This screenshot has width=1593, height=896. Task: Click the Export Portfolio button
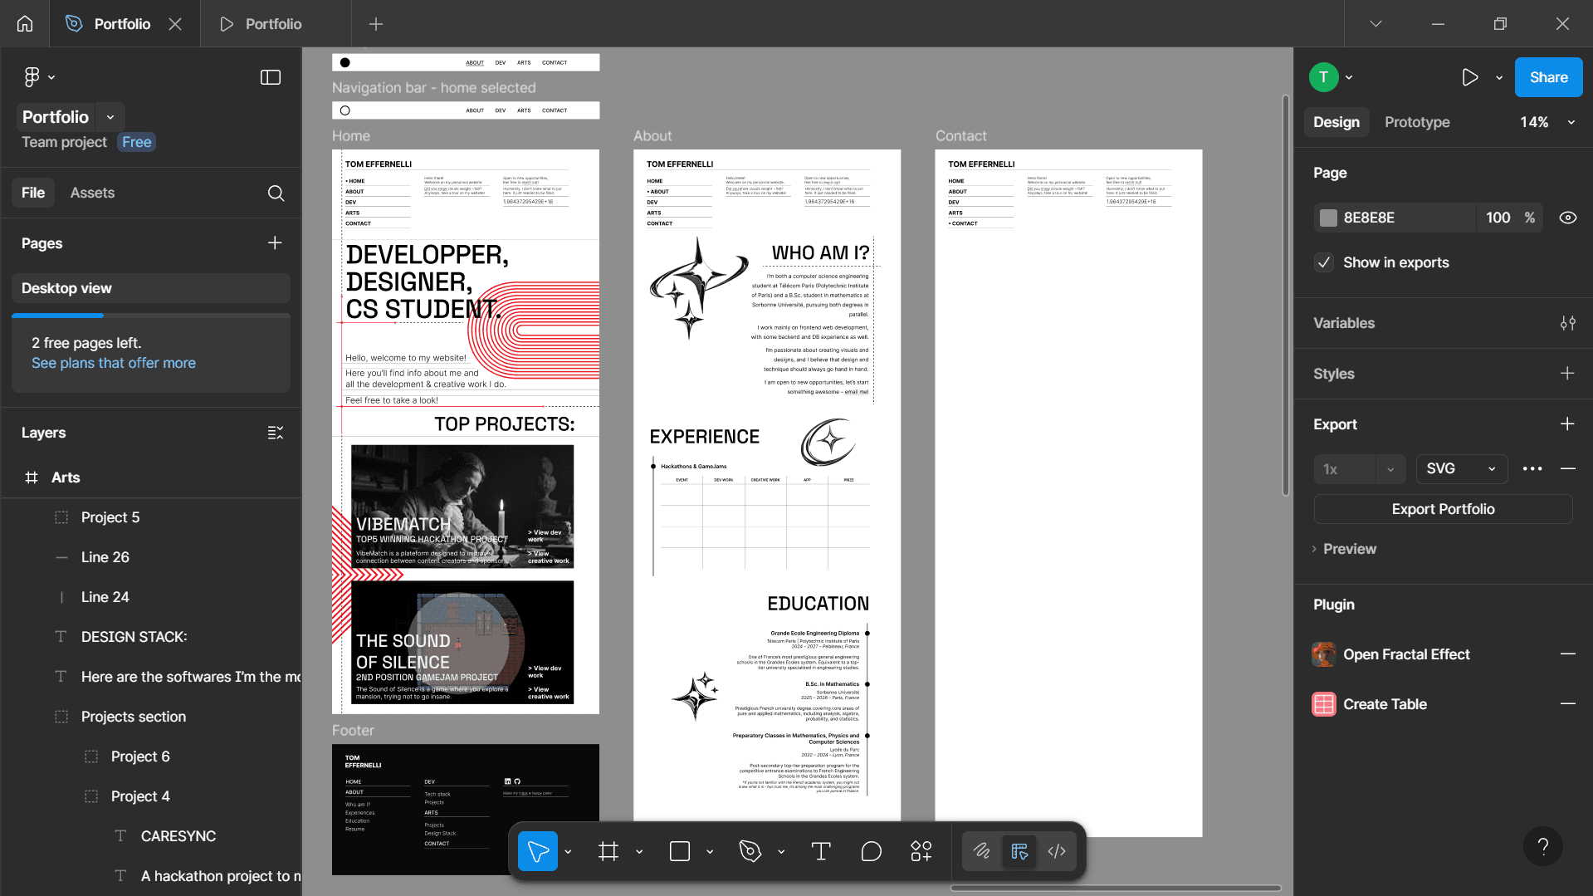pos(1443,509)
